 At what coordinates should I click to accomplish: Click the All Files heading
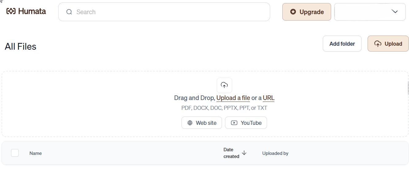click(21, 47)
